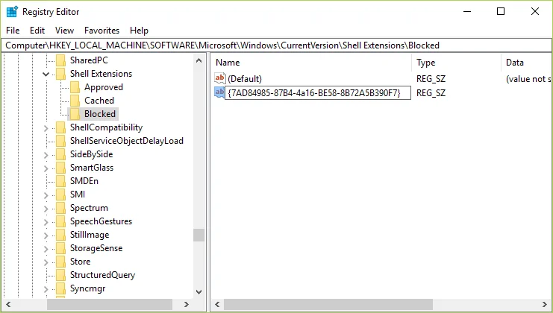Image resolution: width=553 pixels, height=313 pixels.
Task: Select the SMI folder icon
Action: [60, 195]
